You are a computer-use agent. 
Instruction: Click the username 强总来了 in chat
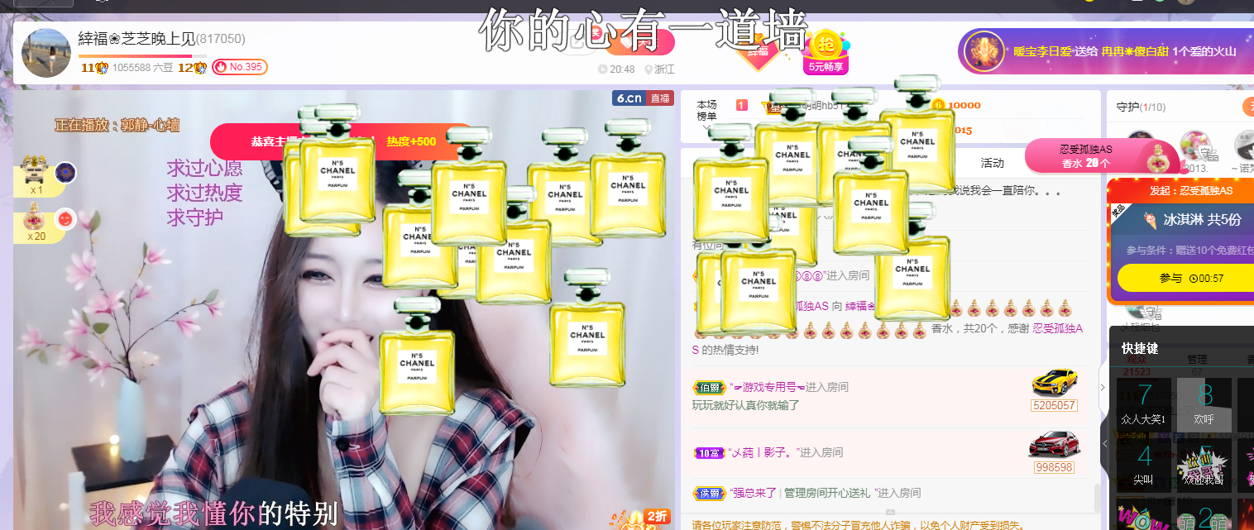754,493
